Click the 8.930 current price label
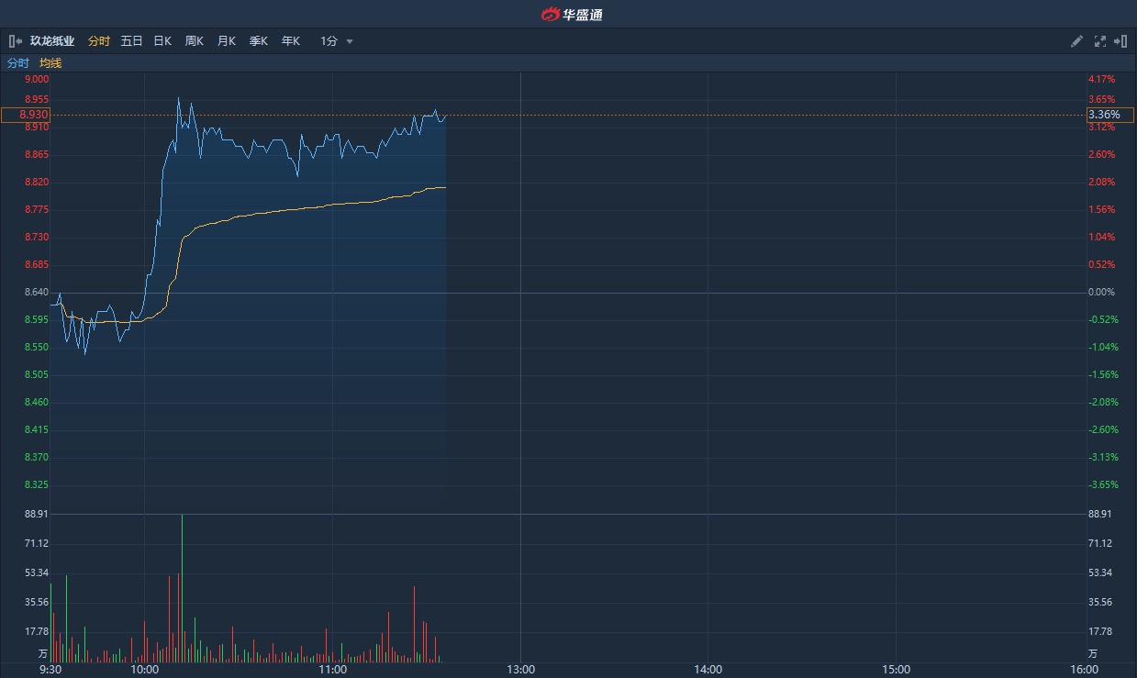The height and width of the screenshot is (678, 1137). coord(26,115)
